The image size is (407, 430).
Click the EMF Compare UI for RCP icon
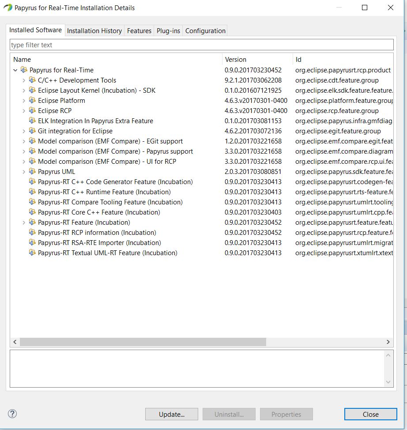point(32,161)
